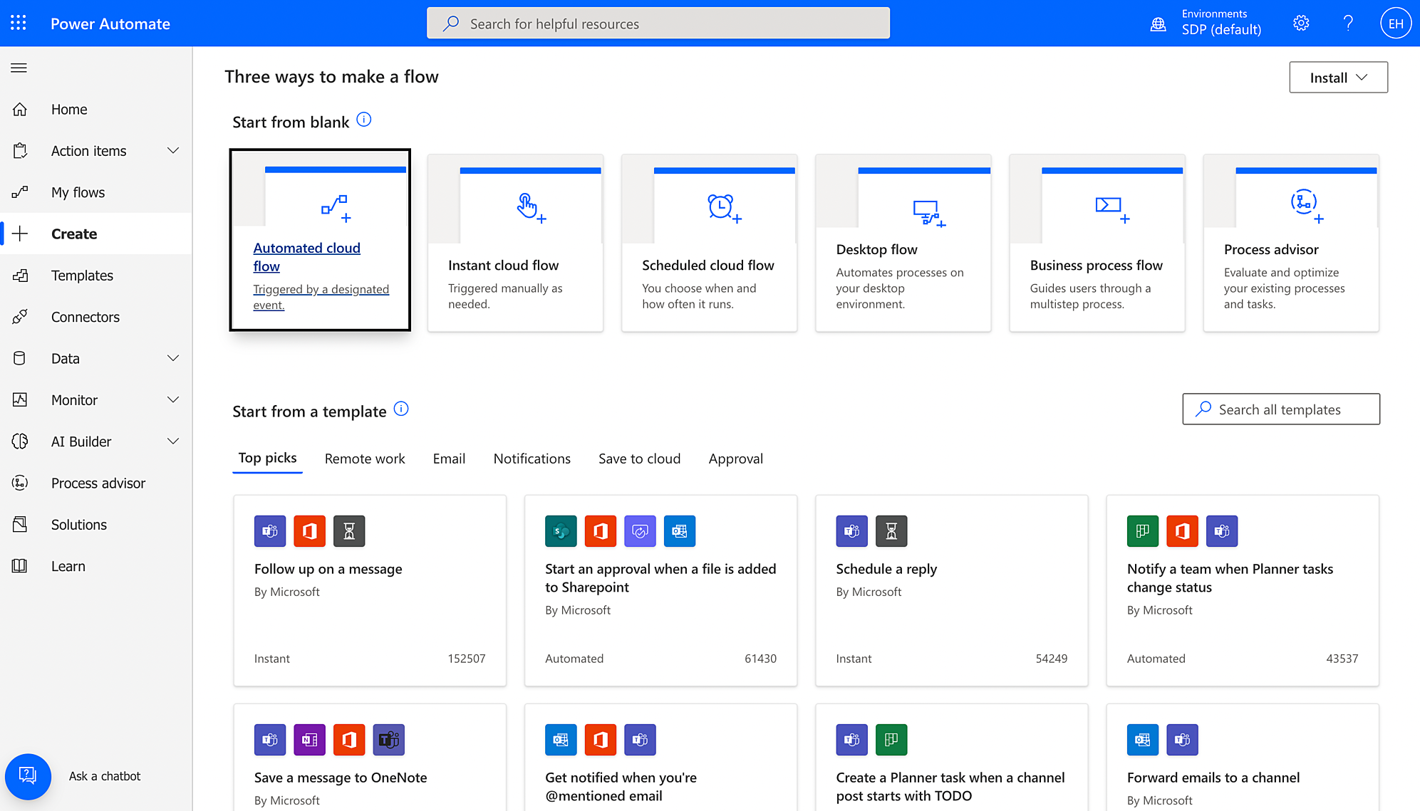Expand the Data menu chevron
The height and width of the screenshot is (811, 1420).
pos(173,358)
